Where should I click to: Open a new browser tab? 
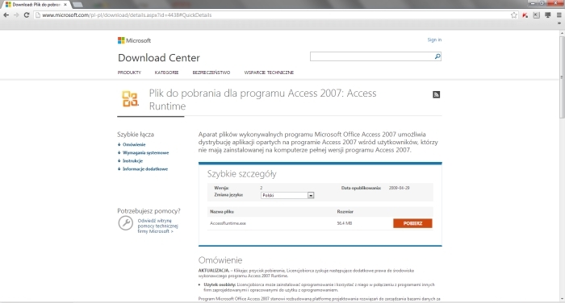77,5
